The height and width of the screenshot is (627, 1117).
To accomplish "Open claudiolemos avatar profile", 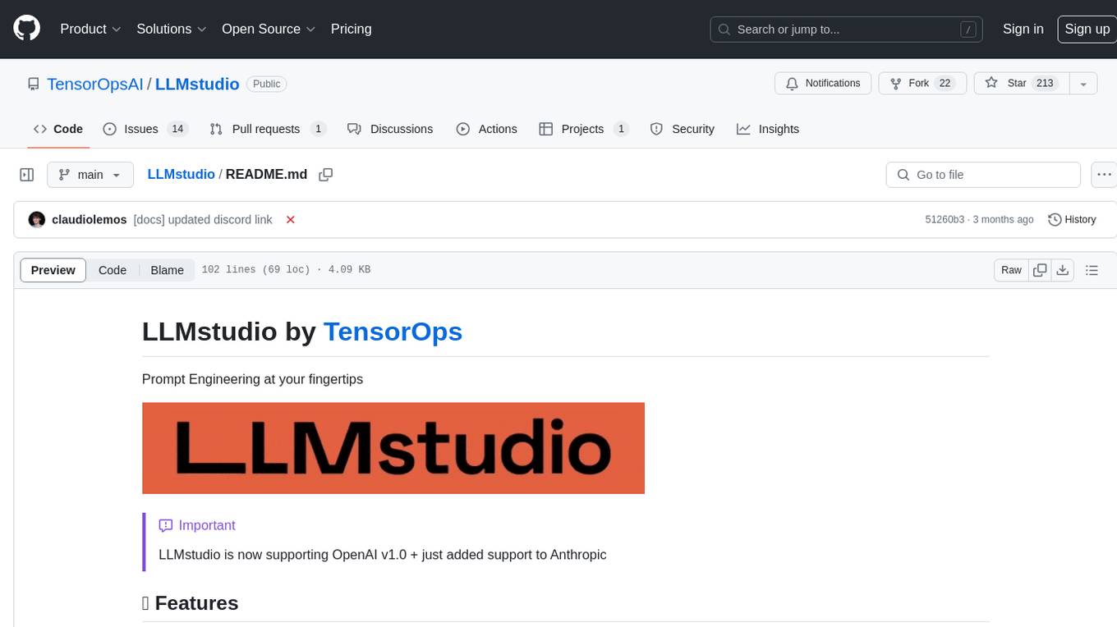I will tap(36, 220).
